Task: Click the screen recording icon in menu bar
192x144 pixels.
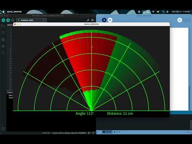Action: coord(139,12)
